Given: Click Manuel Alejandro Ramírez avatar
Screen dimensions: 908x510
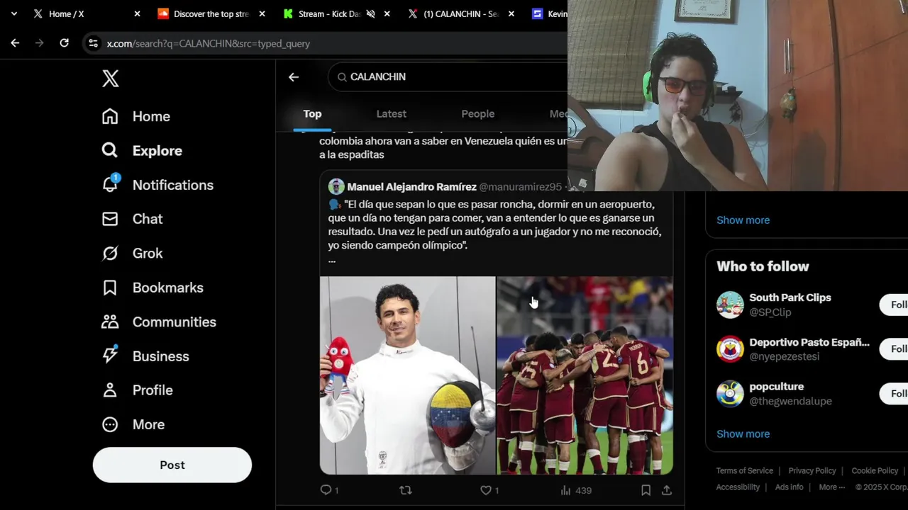Looking at the screenshot, I should coord(336,187).
